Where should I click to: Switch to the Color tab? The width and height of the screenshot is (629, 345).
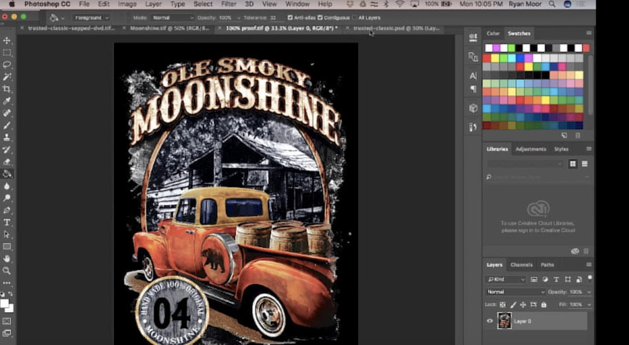[x=493, y=33]
